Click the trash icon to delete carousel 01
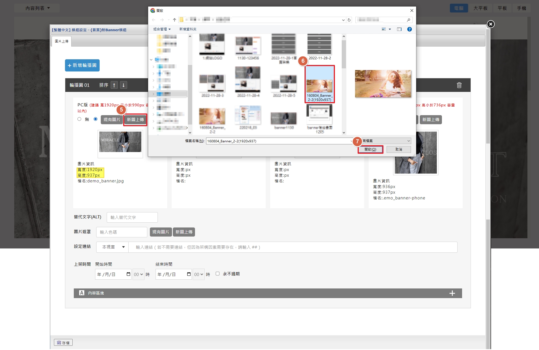The width and height of the screenshot is (539, 350). 459,85
